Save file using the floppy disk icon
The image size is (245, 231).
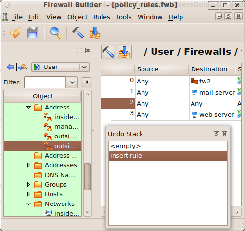(x=33, y=33)
